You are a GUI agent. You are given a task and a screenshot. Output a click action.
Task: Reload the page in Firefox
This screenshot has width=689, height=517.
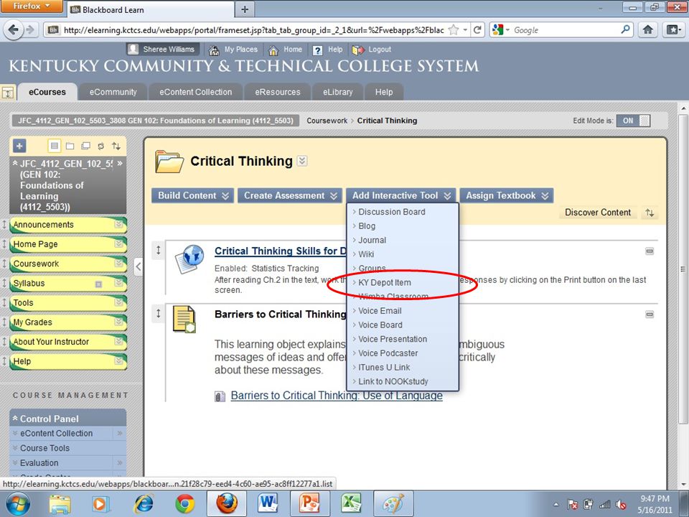[x=477, y=30]
